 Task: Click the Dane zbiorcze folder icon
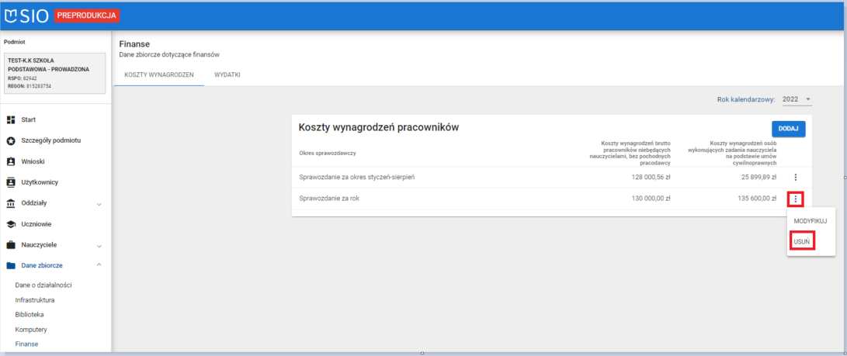pos(11,266)
